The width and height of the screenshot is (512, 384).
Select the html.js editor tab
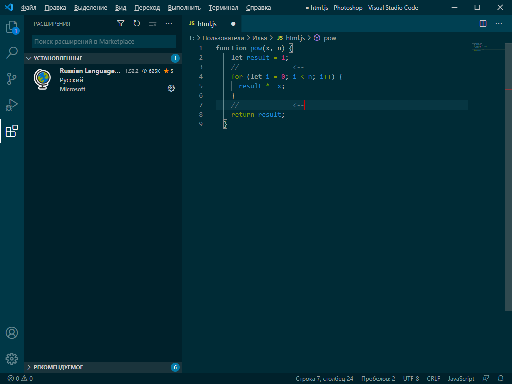[206, 23]
